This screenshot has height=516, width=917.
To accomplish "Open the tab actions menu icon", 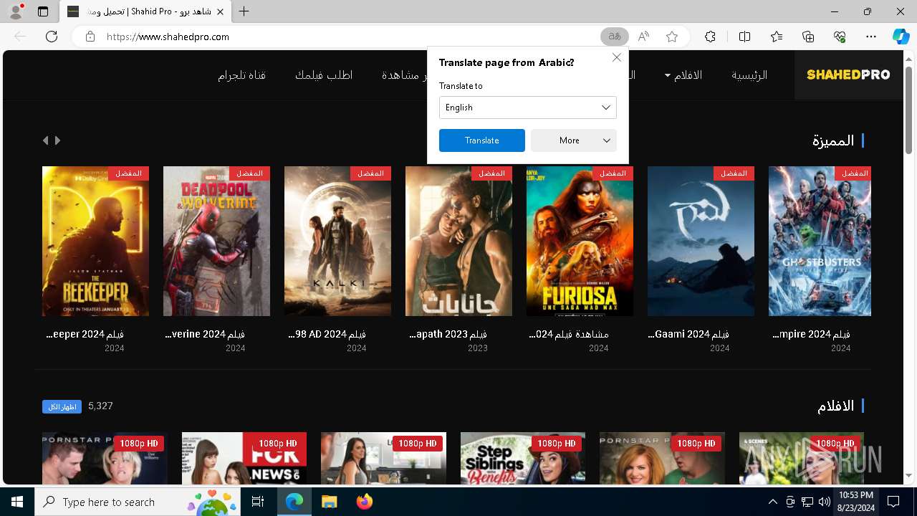I will [43, 11].
